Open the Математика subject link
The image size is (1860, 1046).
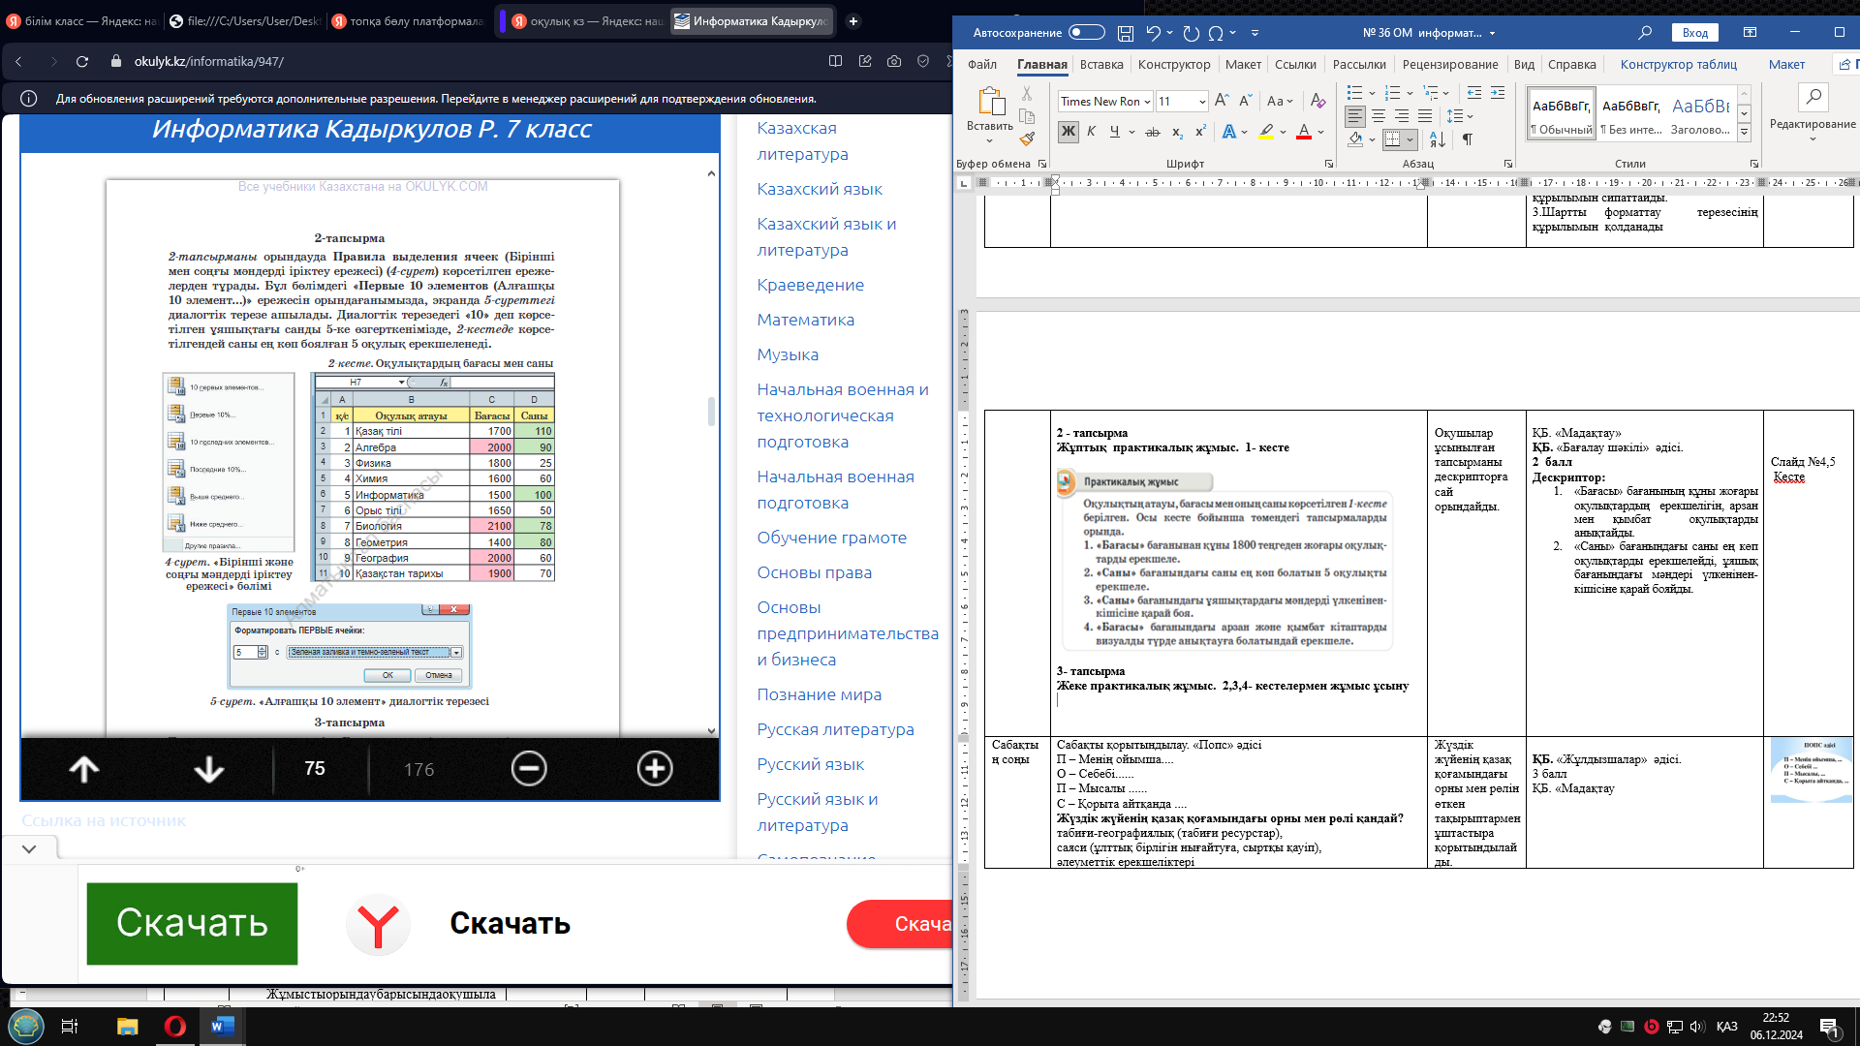tap(805, 320)
